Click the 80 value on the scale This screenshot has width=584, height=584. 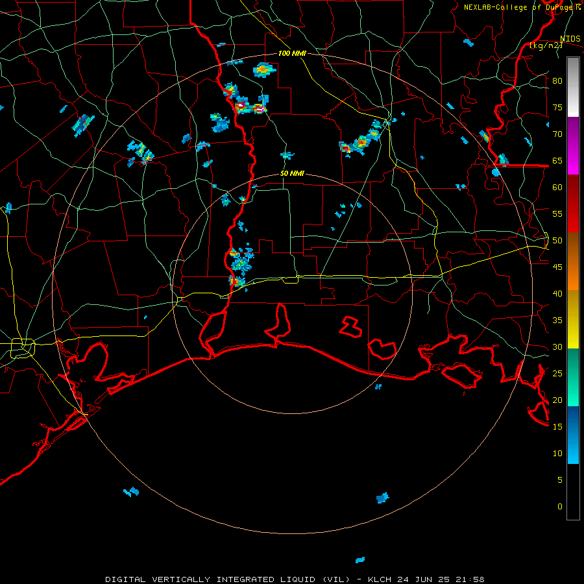[557, 81]
